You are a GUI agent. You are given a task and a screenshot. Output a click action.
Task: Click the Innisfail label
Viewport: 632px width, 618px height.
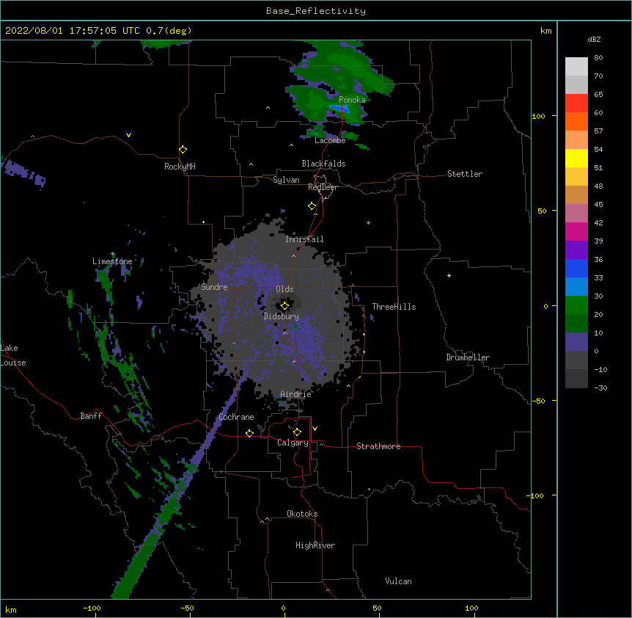[x=304, y=239]
